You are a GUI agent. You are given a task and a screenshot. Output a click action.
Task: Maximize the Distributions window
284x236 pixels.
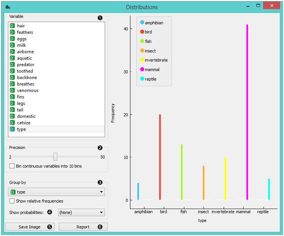pos(258,6)
